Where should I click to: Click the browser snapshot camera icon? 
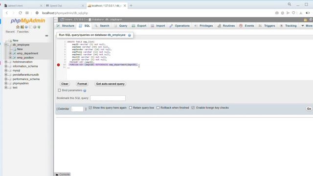(x=277, y=13)
